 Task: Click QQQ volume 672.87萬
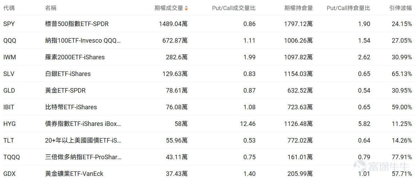click(175, 41)
